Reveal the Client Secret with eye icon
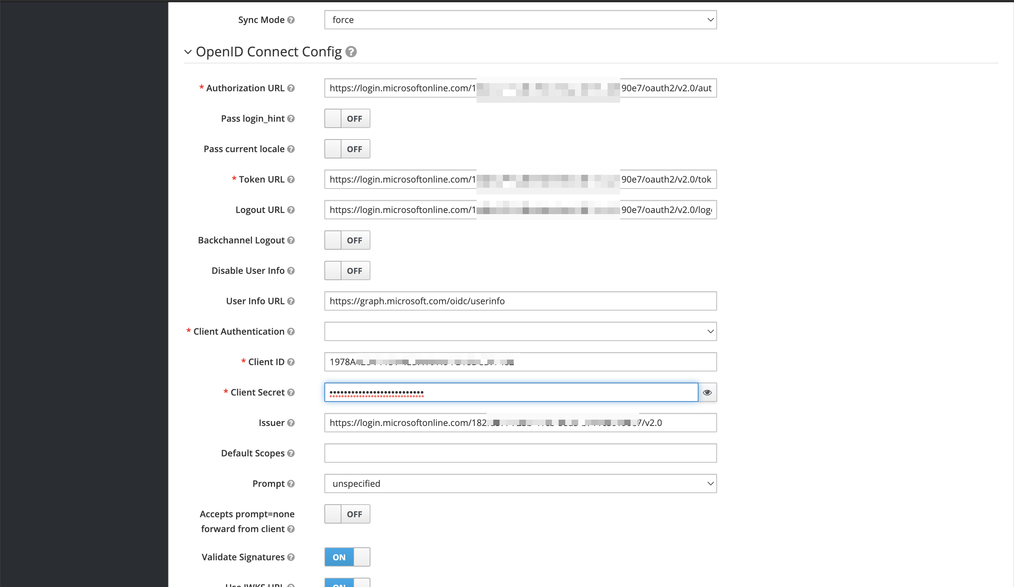The height and width of the screenshot is (587, 1014). (707, 392)
